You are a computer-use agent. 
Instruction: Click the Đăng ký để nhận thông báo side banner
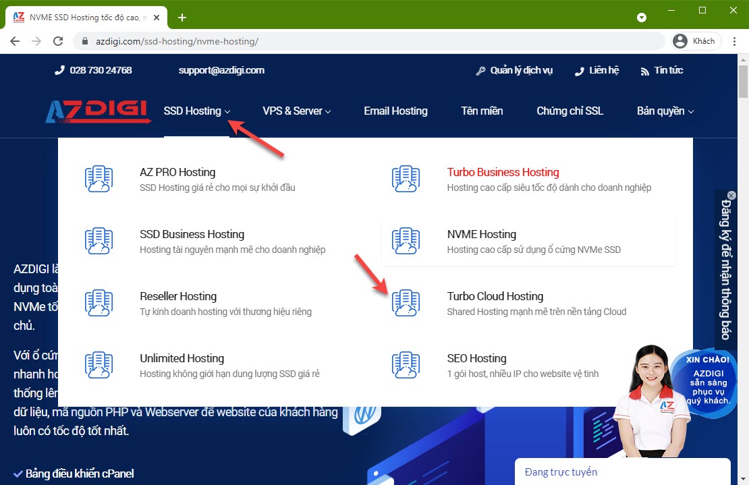[x=725, y=270]
